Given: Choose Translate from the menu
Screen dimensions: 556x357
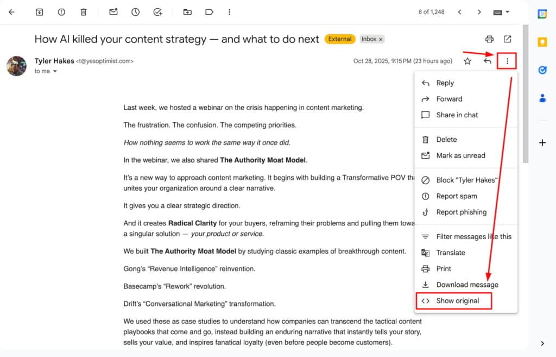Looking at the screenshot, I should pyautogui.click(x=465, y=253).
